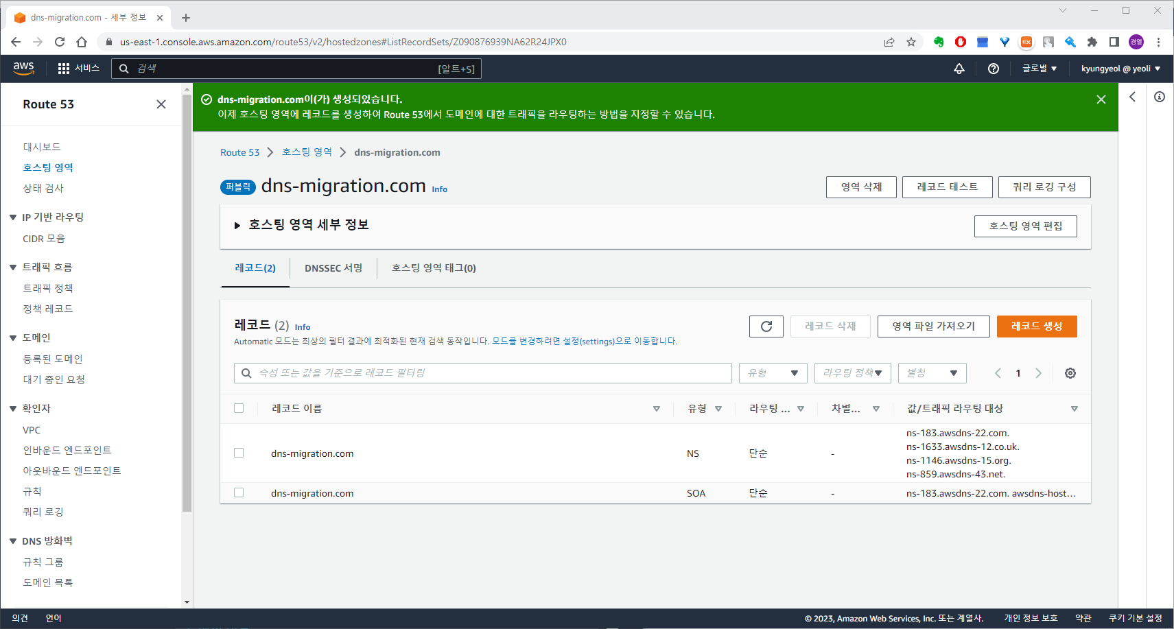The image size is (1174, 629).
Task: Open 정책 레코드 in navigation
Action: tap(48, 309)
